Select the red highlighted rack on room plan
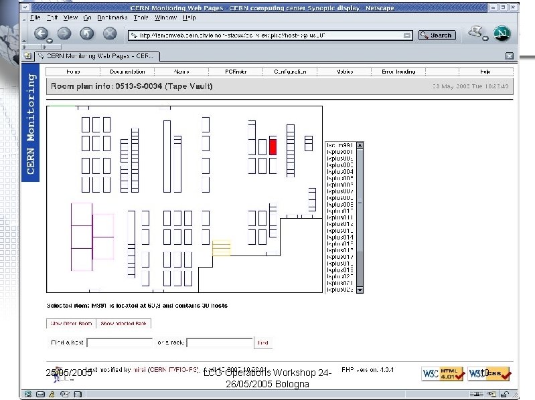Image resolution: width=535 pixels, height=400 pixels. tap(273, 147)
